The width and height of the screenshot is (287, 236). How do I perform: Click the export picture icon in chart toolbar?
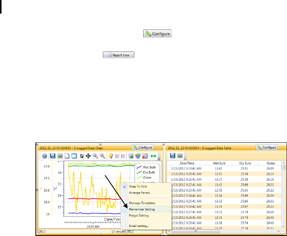coord(60,156)
